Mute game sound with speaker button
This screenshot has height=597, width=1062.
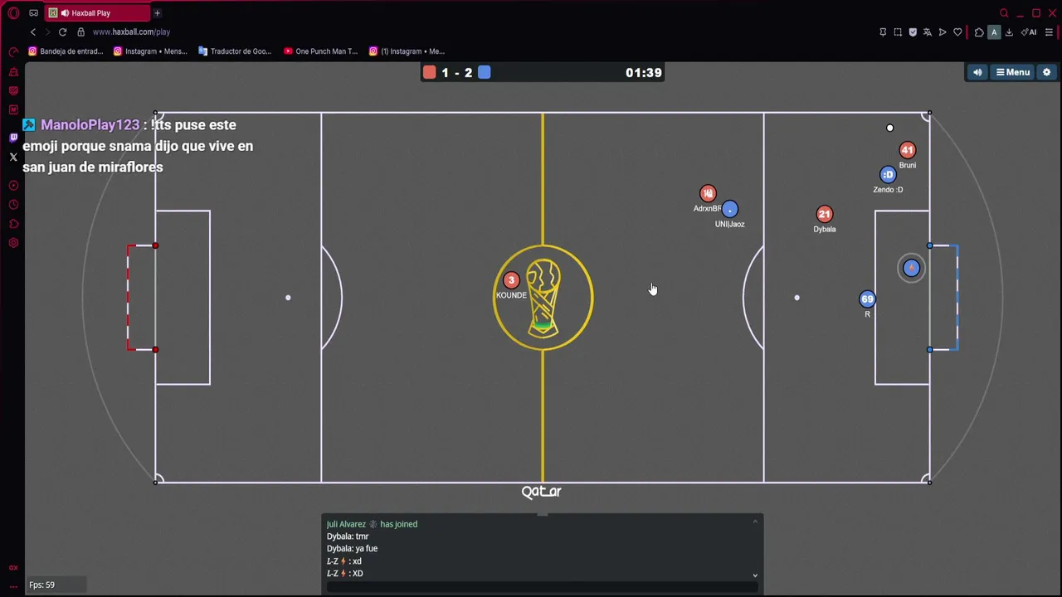pos(977,72)
